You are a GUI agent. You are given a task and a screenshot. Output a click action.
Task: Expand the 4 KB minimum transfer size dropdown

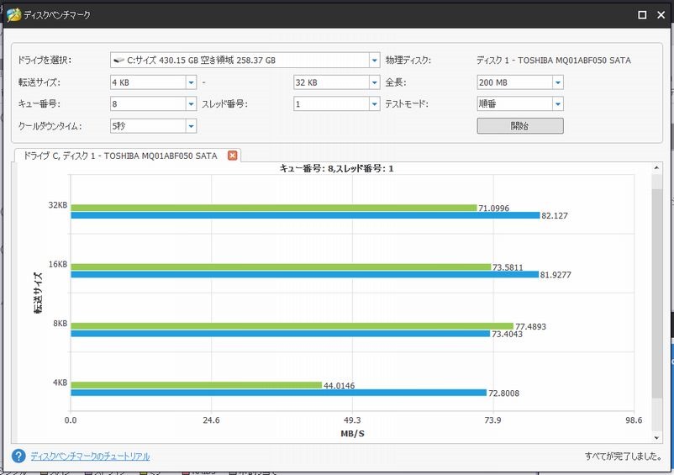click(191, 82)
